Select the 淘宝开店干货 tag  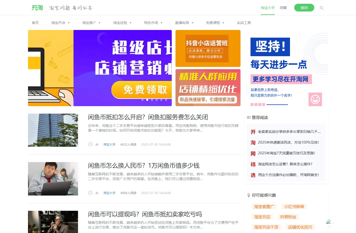tap(266, 227)
